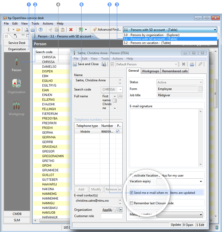Click the open folder toolbar icon
222x232 pixels.
point(18,30)
